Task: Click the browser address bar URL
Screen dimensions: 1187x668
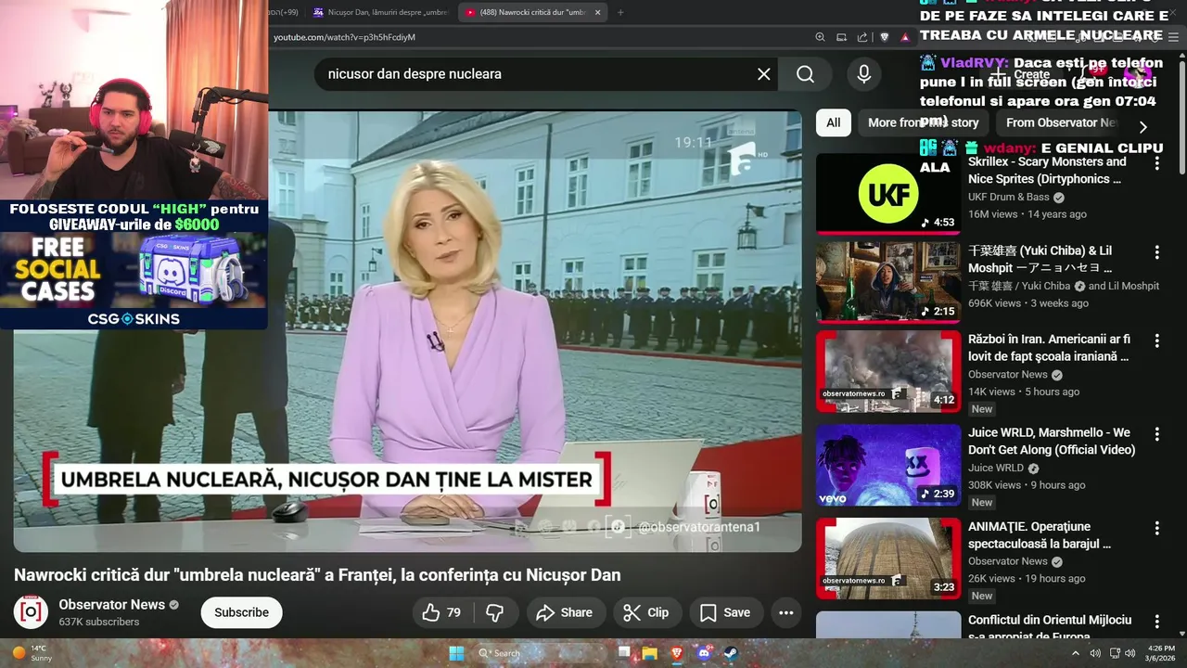Action: pos(344,37)
